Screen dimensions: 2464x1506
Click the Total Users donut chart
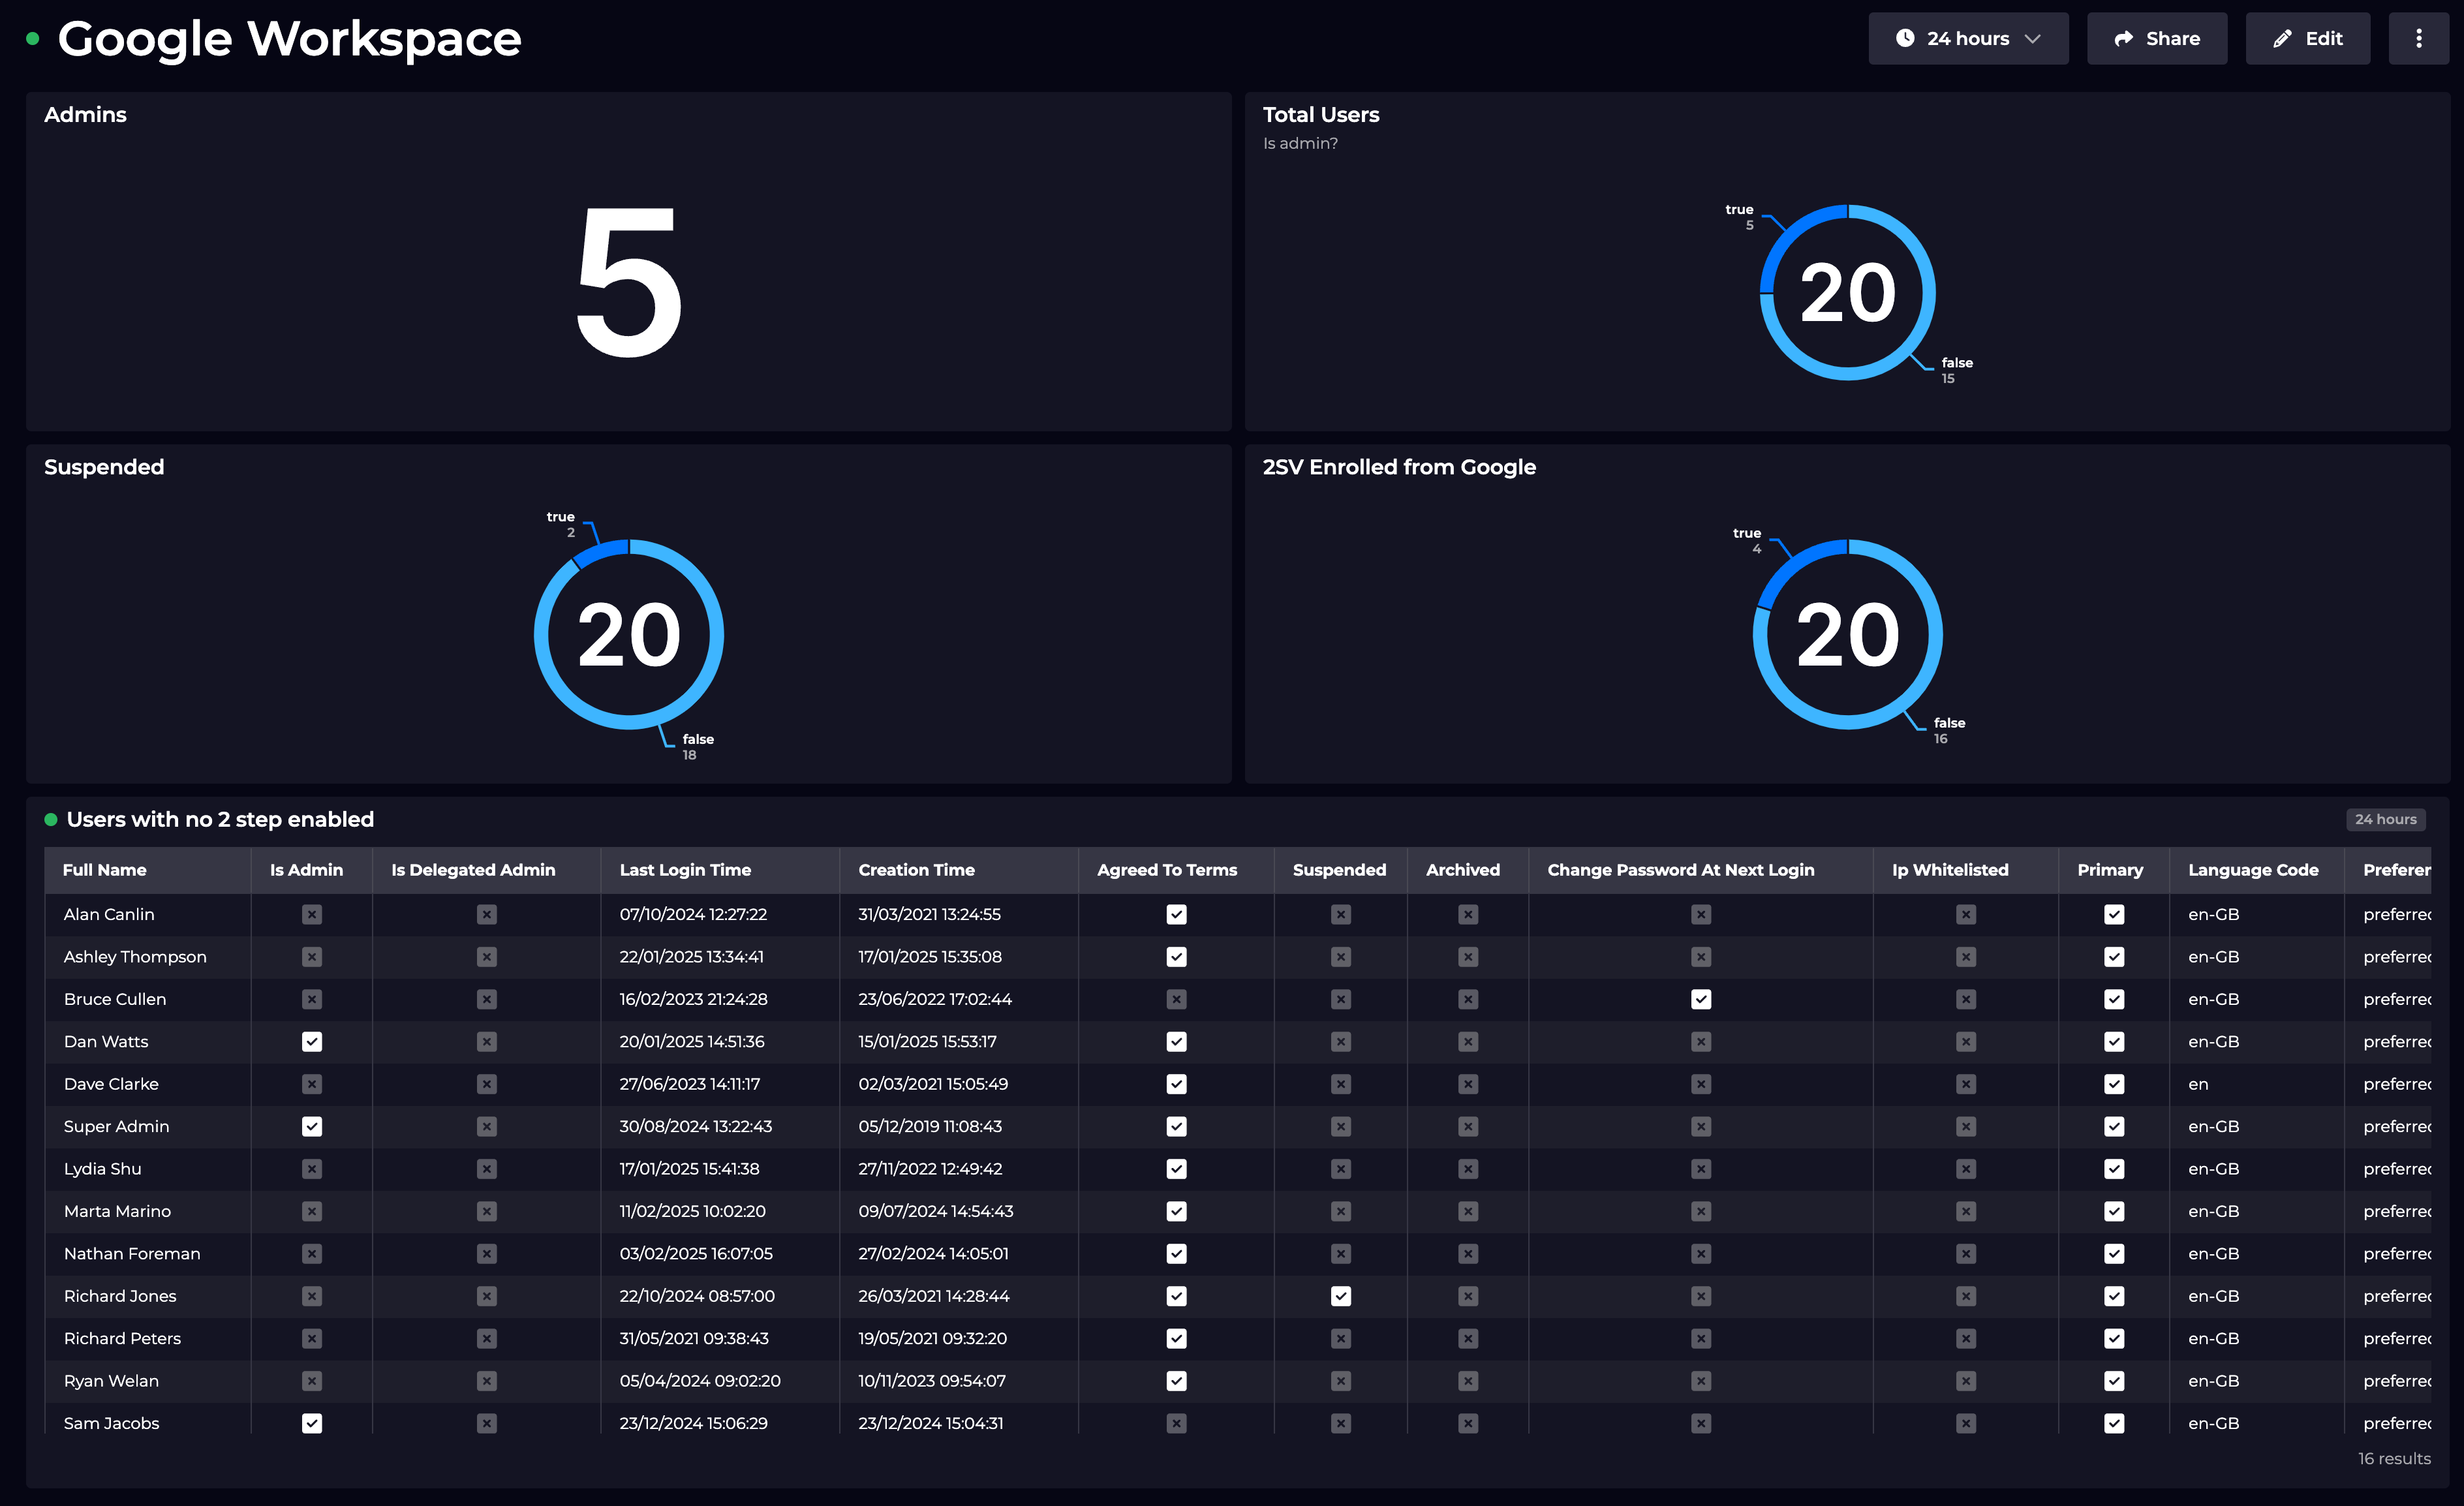(1848, 292)
